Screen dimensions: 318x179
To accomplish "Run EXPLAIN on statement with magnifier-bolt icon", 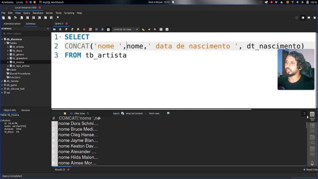I will 79,29.
